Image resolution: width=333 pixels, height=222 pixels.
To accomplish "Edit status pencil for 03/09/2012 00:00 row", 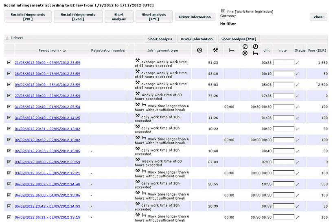I will [297, 162].
